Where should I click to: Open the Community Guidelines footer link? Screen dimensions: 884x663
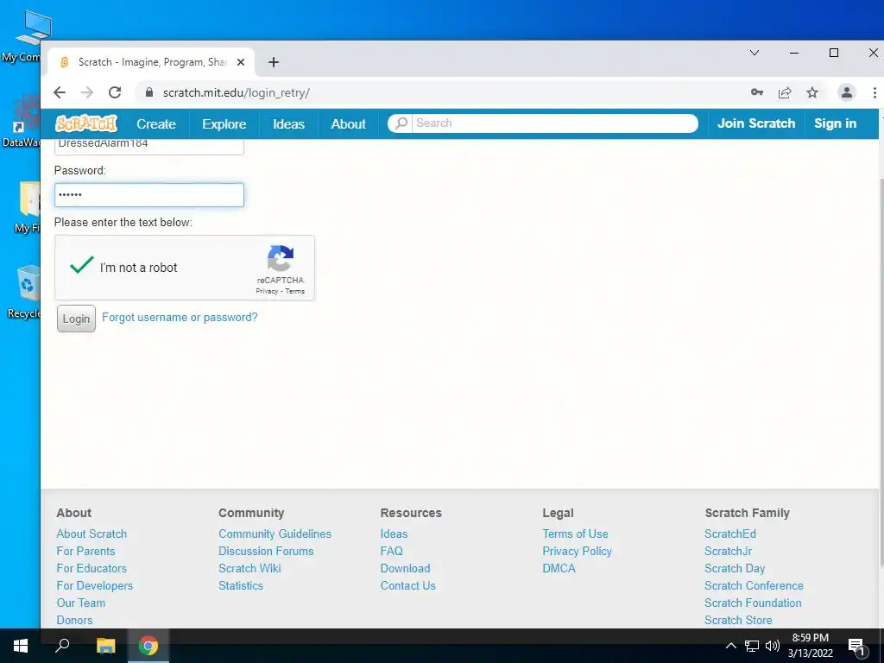click(x=275, y=534)
